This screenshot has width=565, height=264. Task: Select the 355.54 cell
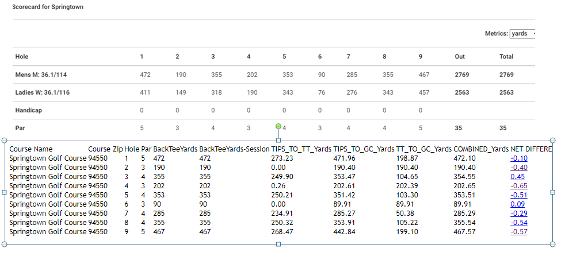click(464, 223)
